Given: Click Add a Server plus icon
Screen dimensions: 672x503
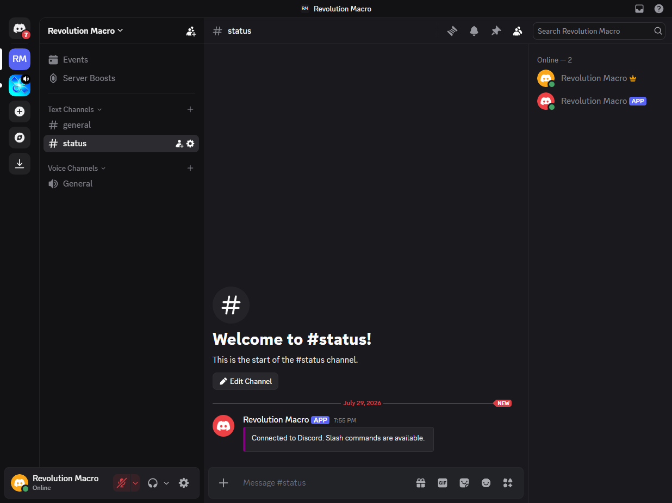Looking at the screenshot, I should click(20, 111).
